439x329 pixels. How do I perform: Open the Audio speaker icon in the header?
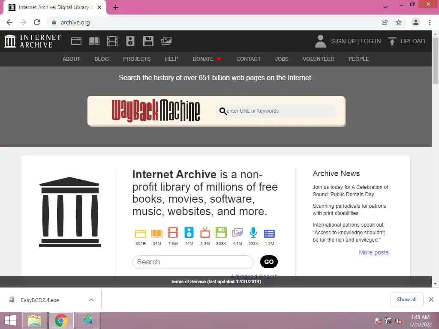(130, 41)
